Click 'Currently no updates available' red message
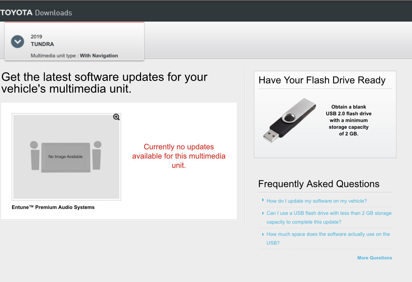The width and height of the screenshot is (412, 282). pyautogui.click(x=179, y=156)
